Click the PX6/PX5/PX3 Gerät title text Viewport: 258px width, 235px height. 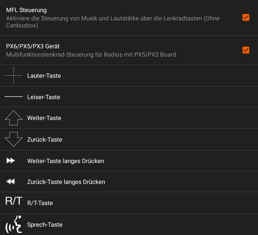[x=33, y=46]
